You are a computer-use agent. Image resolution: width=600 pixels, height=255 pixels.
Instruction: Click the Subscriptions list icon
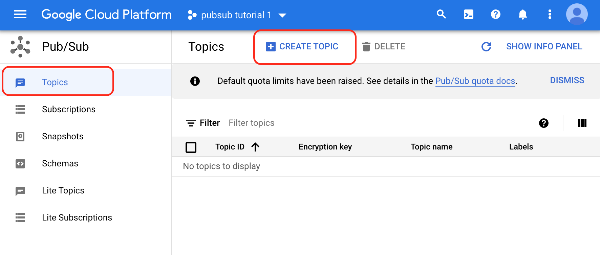click(20, 109)
